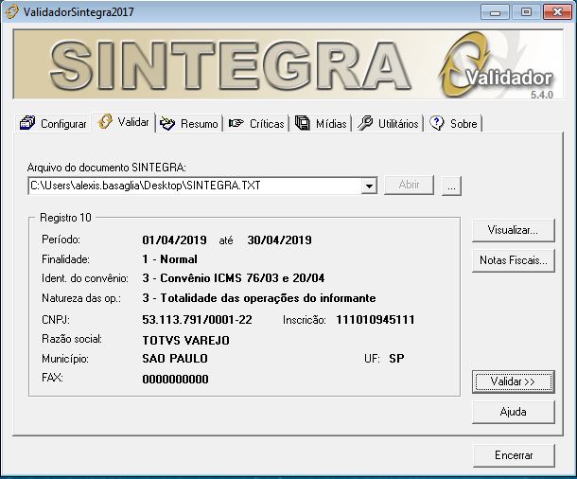Click the FAX value 0000000000

(x=175, y=379)
